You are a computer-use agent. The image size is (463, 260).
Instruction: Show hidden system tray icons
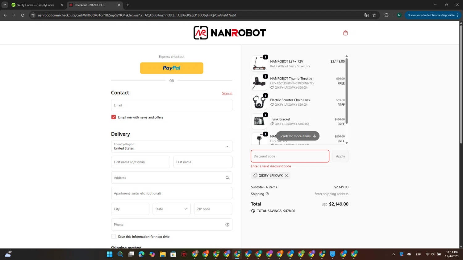(x=394, y=254)
